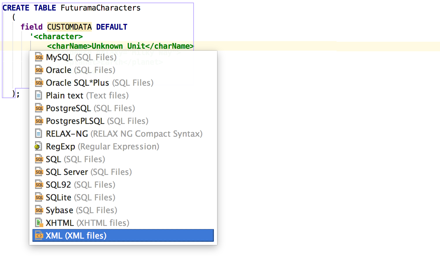Choose SQL92 (SQL Files) option

(x=123, y=185)
